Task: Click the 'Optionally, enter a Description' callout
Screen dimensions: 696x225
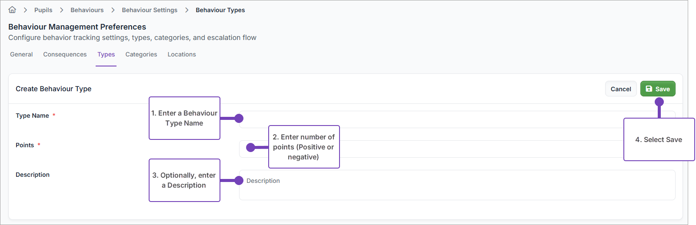Action: coord(184,180)
